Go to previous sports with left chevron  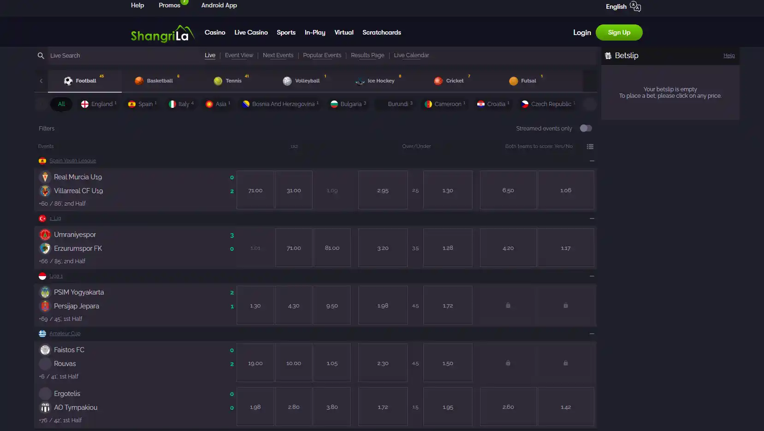41,81
